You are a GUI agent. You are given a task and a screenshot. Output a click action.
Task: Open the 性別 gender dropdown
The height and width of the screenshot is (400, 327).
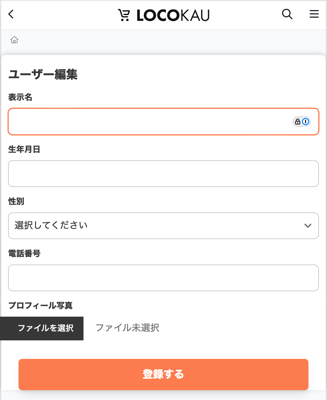[x=163, y=226]
